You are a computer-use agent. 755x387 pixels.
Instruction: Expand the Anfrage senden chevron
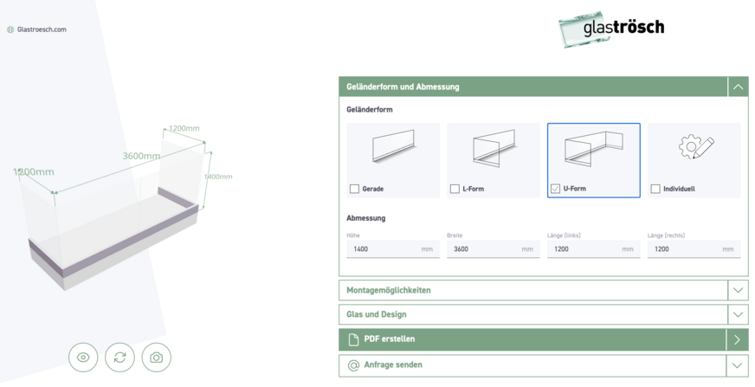click(x=737, y=365)
